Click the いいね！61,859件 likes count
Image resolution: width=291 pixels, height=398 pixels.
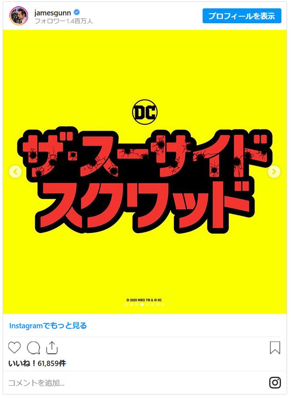point(37,363)
